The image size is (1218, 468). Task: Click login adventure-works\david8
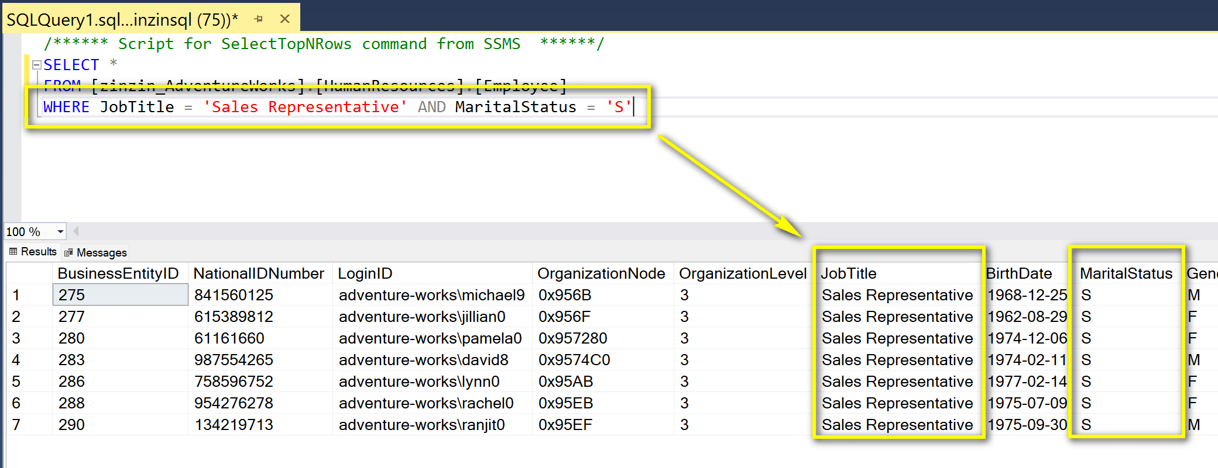pyautogui.click(x=433, y=360)
